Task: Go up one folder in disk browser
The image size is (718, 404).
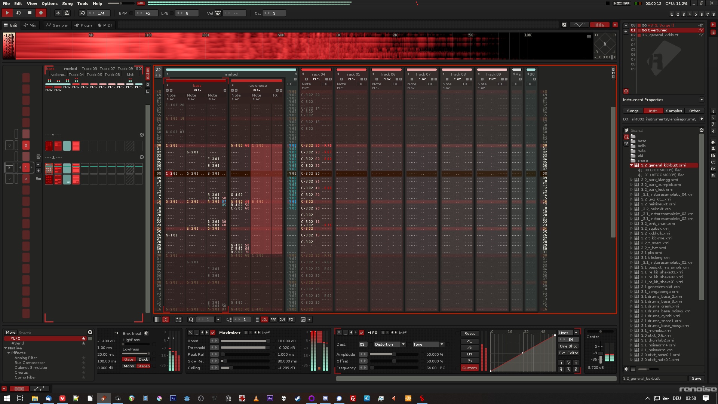Action: click(x=702, y=119)
